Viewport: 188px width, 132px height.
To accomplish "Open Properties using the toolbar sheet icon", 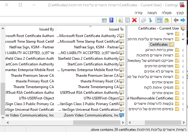I will (127, 20).
